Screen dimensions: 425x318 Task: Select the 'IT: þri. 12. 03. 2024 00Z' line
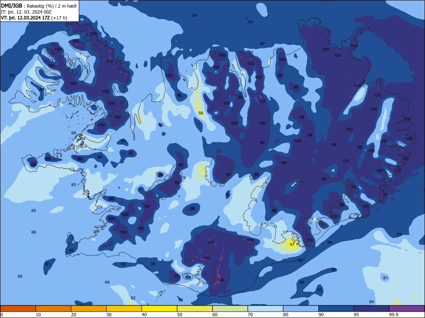pos(26,12)
